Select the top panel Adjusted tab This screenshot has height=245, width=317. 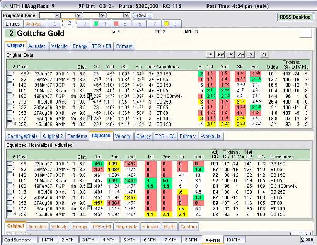pyautogui.click(x=37, y=46)
